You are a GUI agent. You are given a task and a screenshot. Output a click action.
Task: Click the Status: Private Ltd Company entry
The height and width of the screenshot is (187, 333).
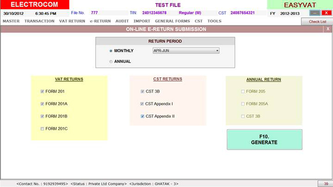tap(98, 184)
